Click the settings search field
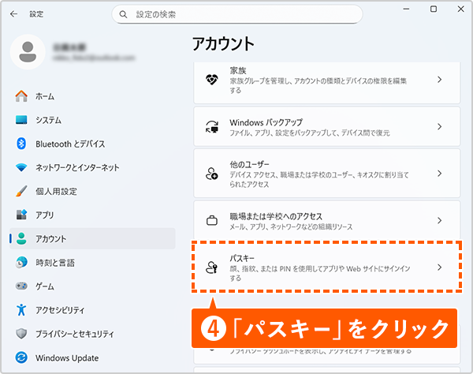 pos(236,14)
